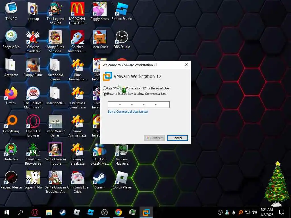Open the Windows Start menu
291x218 pixels.
7,212
